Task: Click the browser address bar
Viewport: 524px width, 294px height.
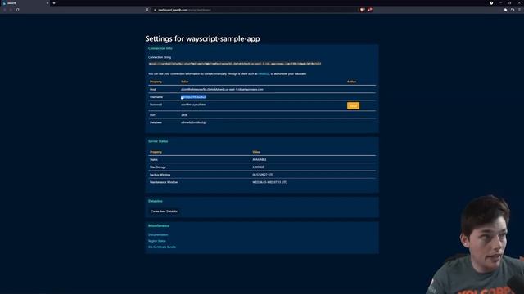Action: pyautogui.click(x=254, y=10)
